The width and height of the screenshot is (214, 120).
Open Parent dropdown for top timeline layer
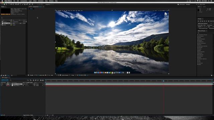39,84
